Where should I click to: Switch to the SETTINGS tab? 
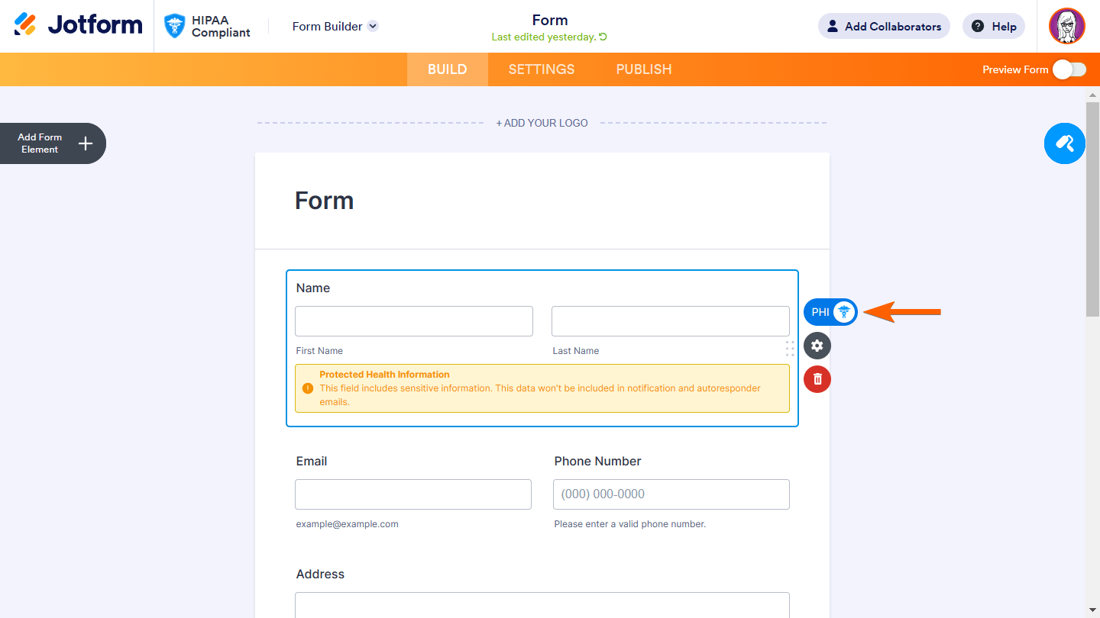pyautogui.click(x=542, y=69)
